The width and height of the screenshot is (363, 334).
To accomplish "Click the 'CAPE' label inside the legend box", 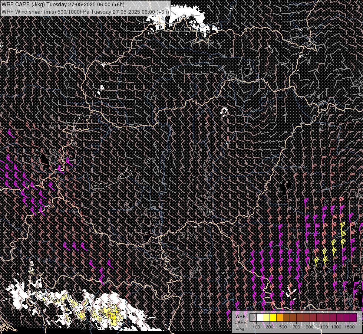I will (240, 322).
